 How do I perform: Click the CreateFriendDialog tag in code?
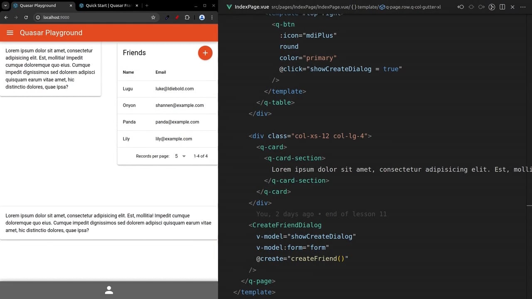pos(287,225)
